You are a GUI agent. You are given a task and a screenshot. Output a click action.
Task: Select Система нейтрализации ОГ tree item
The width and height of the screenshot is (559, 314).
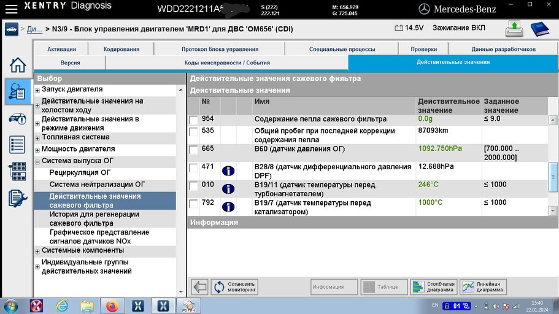pos(97,185)
